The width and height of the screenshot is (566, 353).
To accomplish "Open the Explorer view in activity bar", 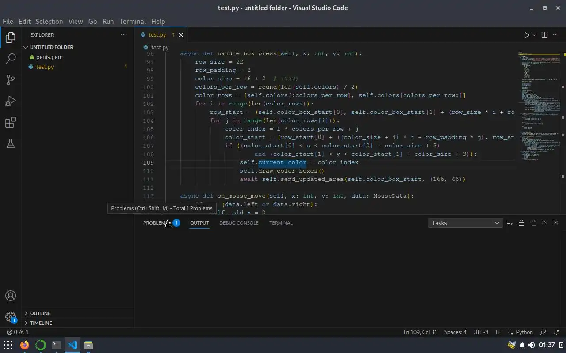I will coord(11,38).
